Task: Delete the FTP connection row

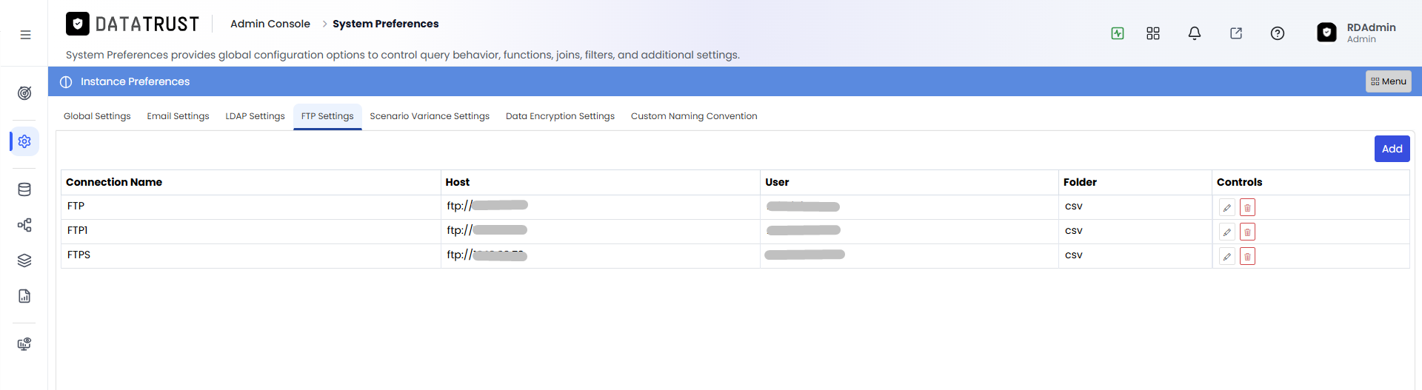Action: pyautogui.click(x=1247, y=208)
